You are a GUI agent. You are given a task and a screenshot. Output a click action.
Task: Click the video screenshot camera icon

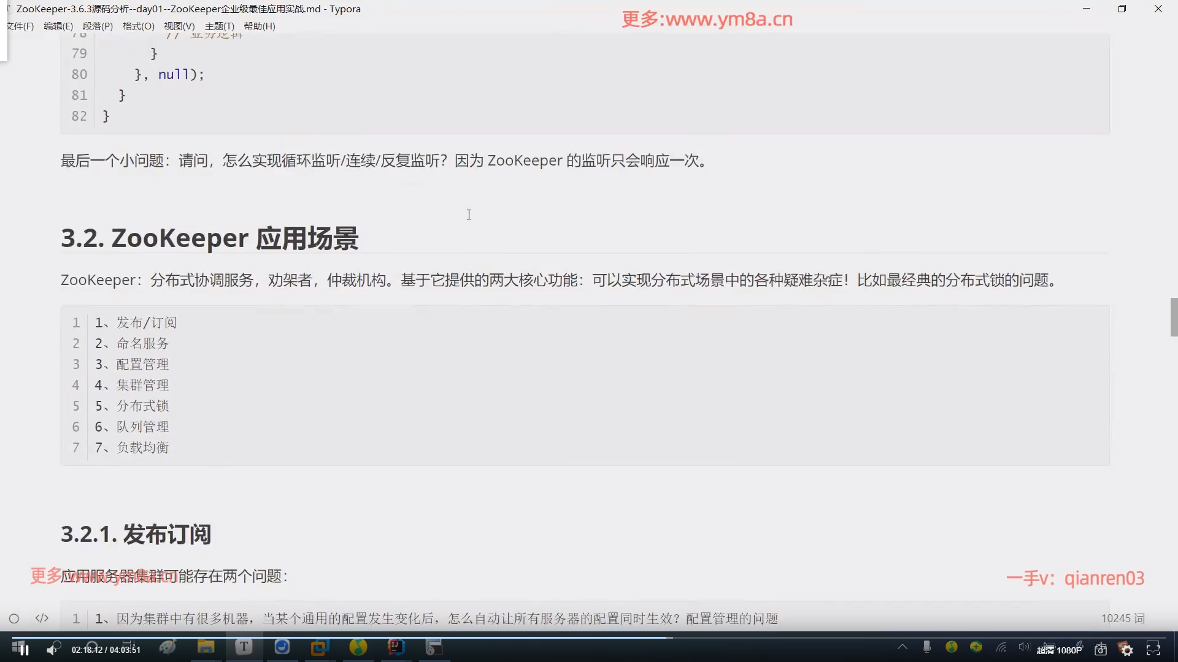click(1101, 650)
